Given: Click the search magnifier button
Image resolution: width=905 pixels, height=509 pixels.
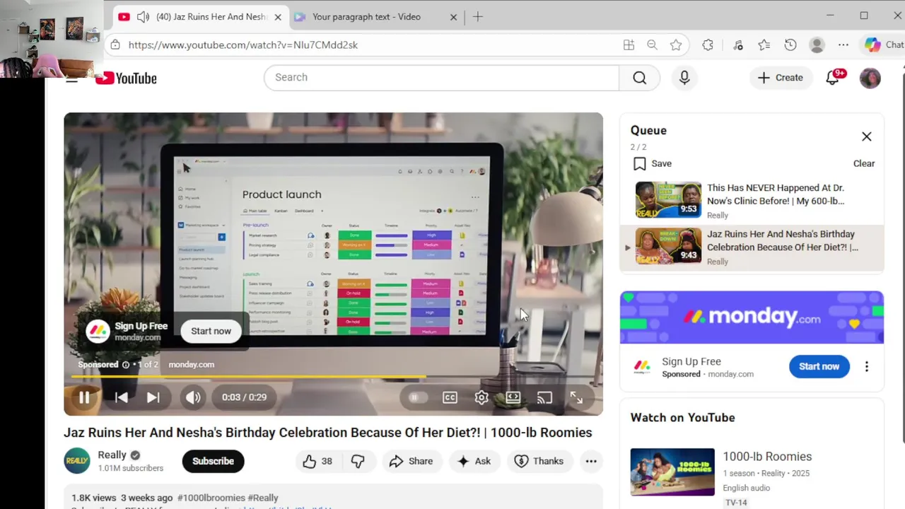Looking at the screenshot, I should 639,78.
